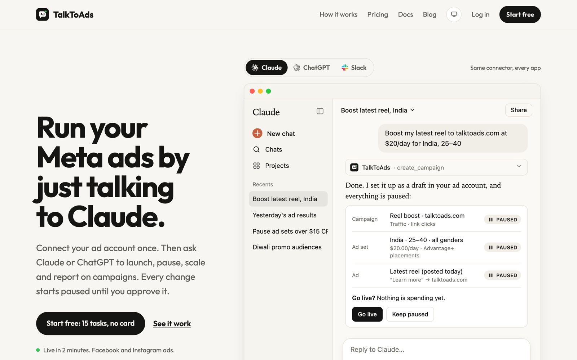This screenshot has width=577, height=360.
Task: Follow the See it work link
Action: coord(172,324)
